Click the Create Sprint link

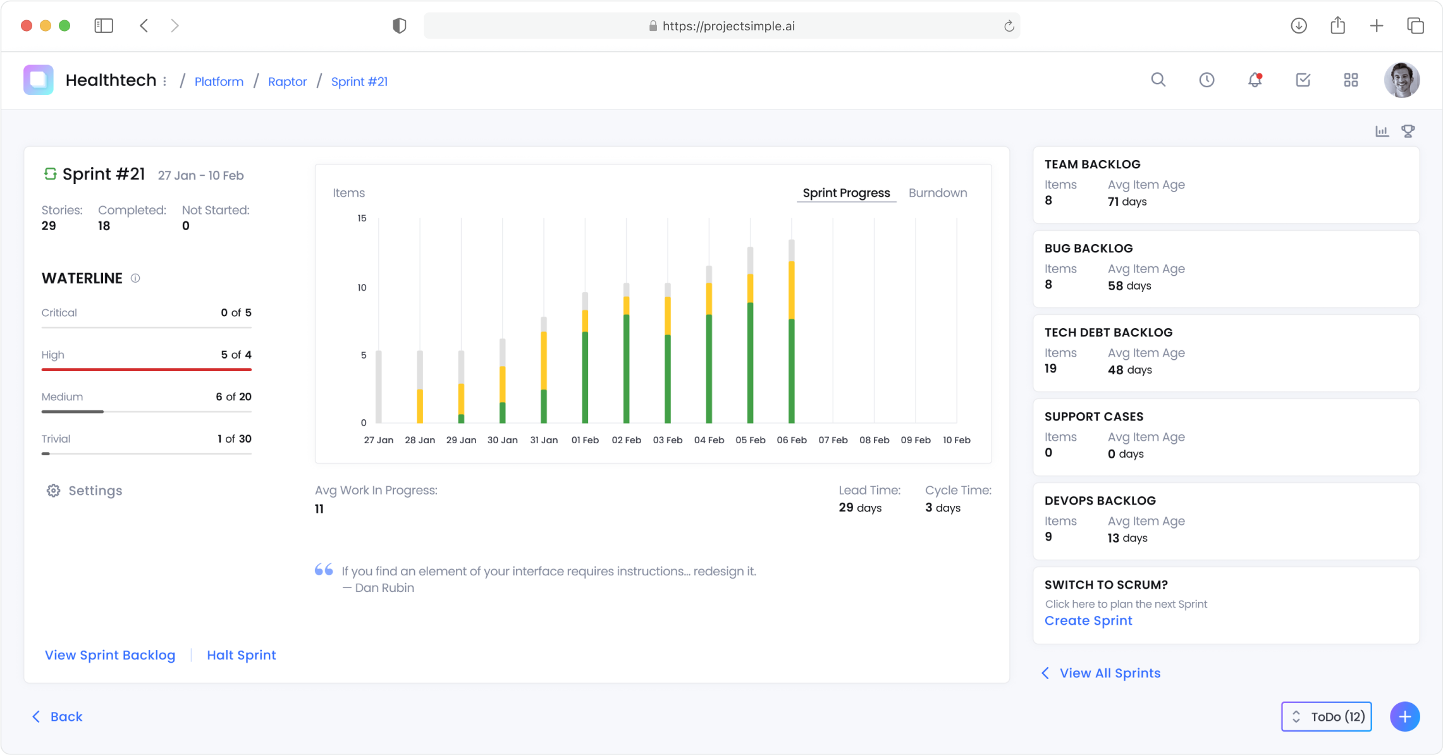click(1088, 620)
